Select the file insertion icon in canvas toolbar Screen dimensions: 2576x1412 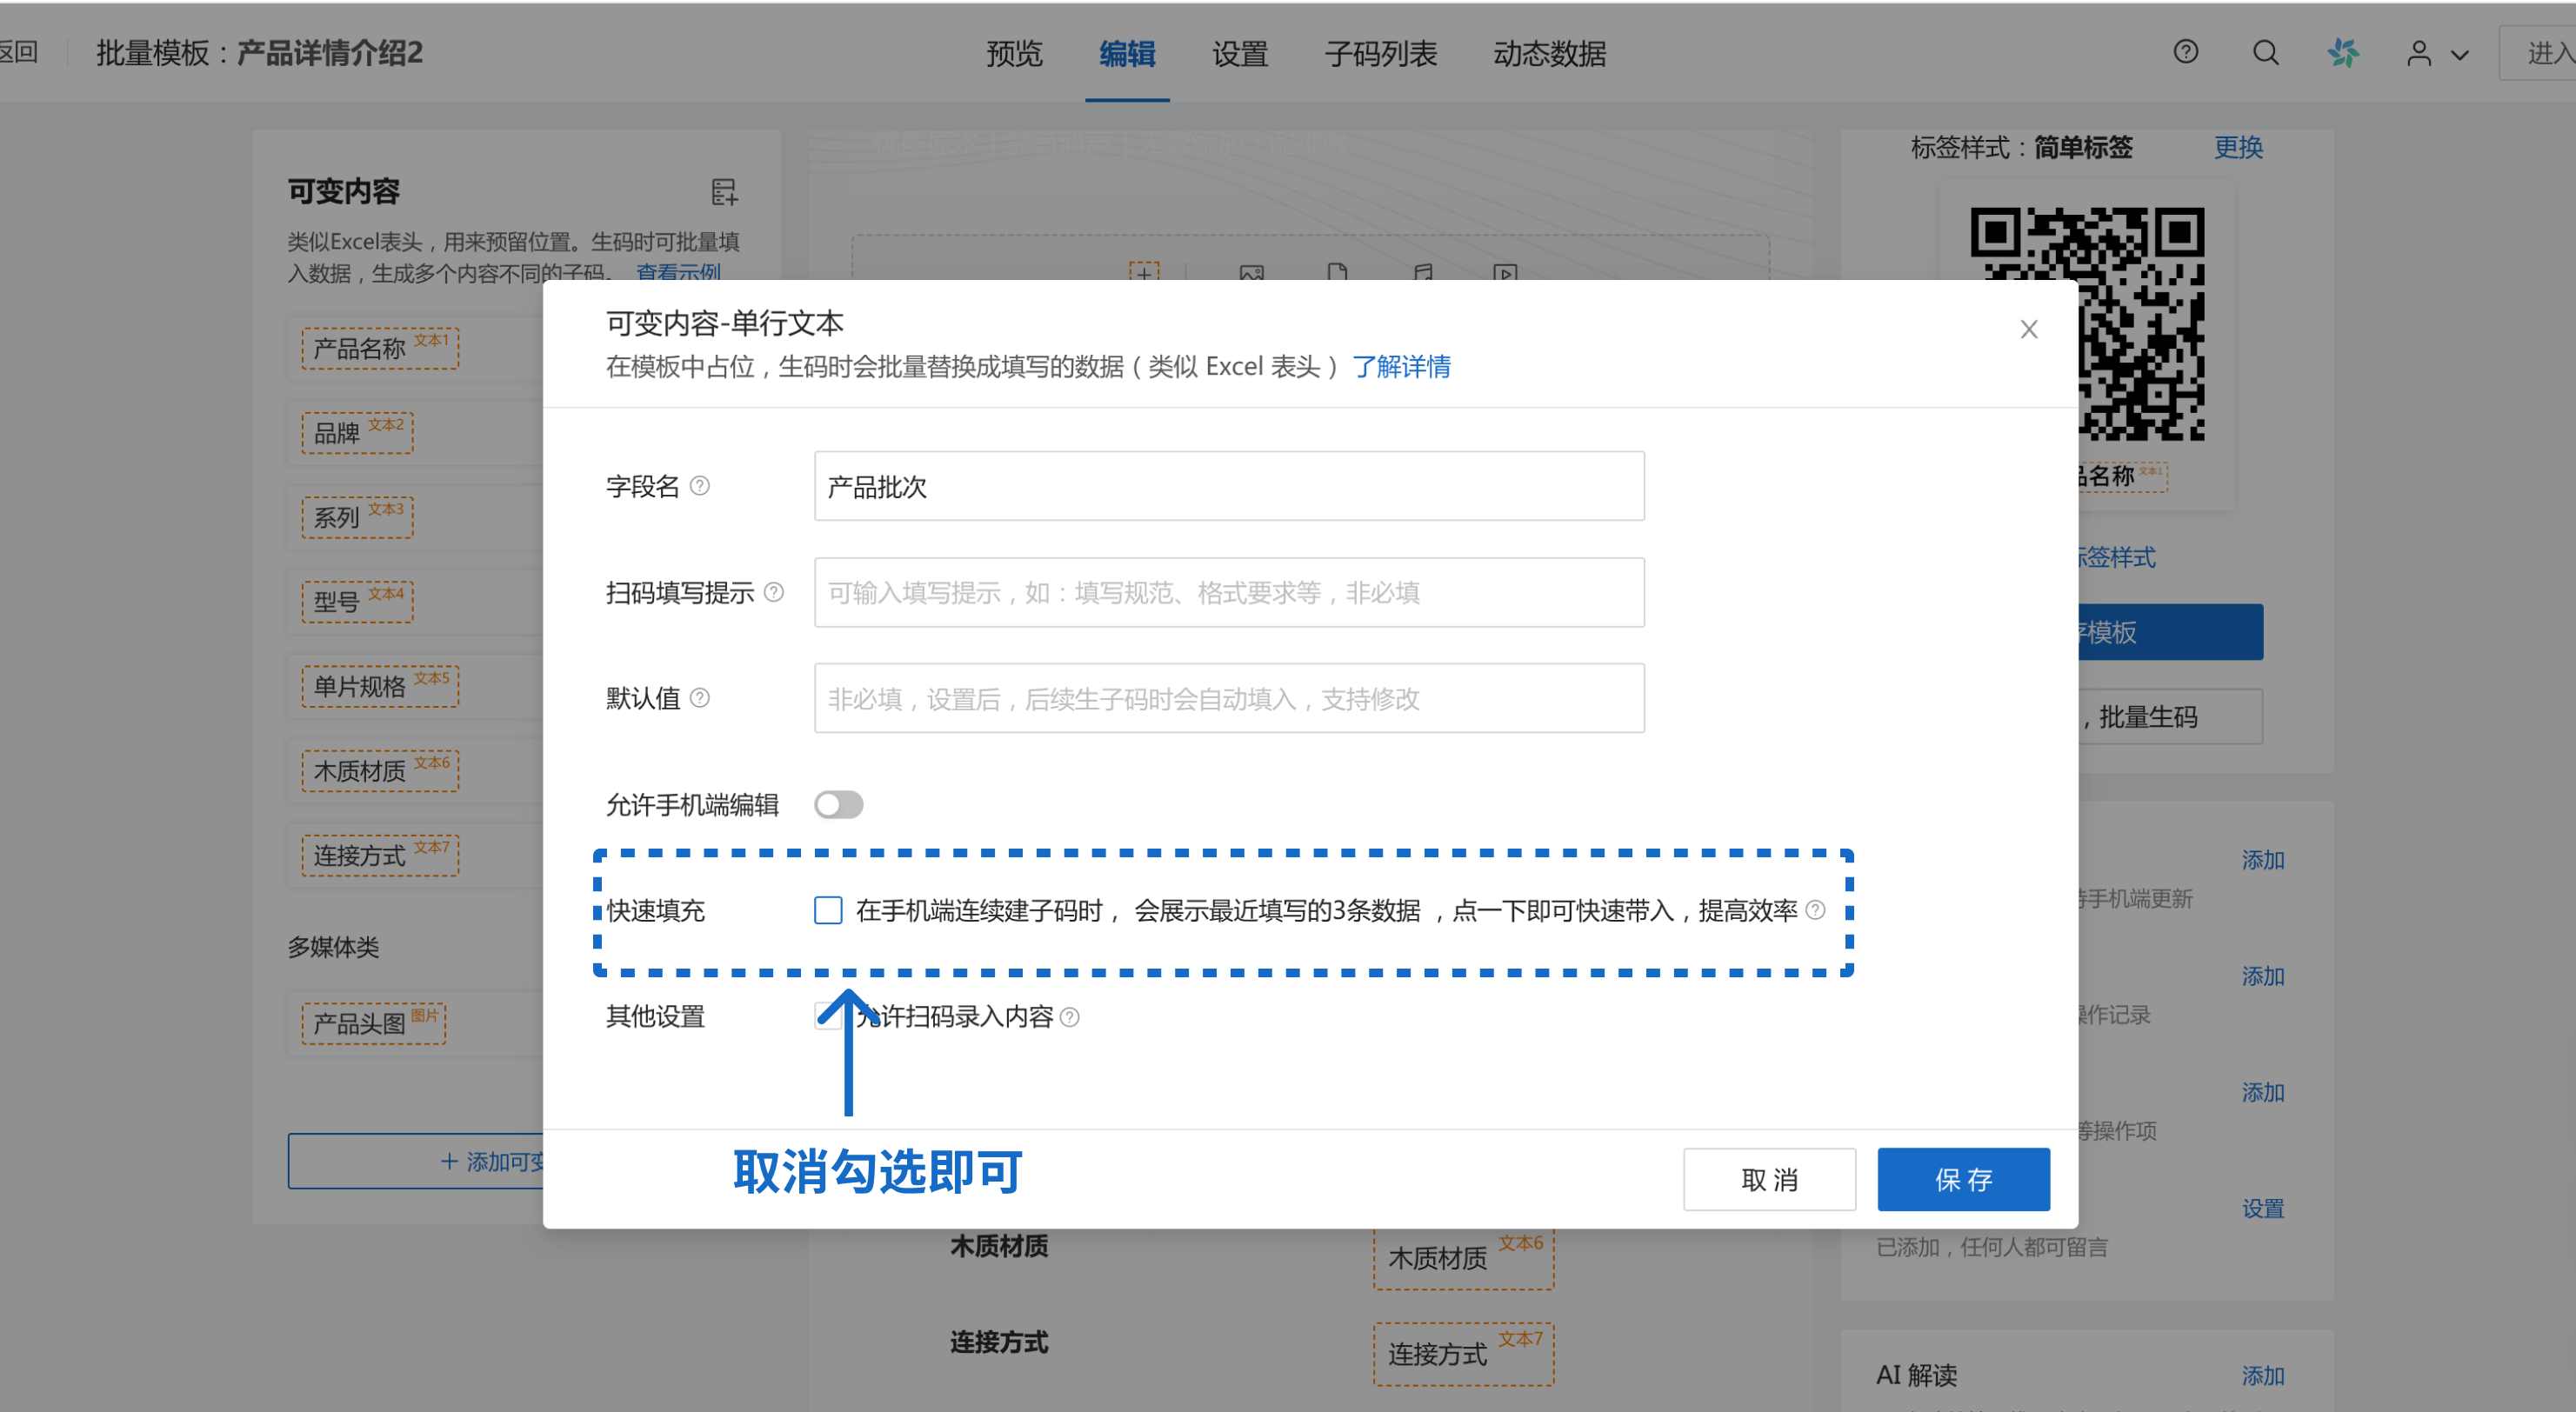(1337, 273)
